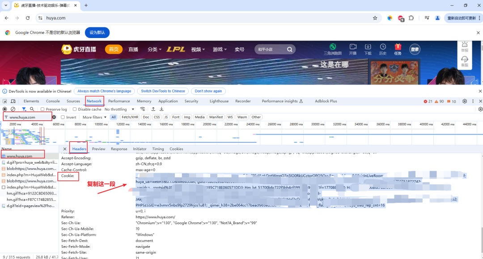Enable the Disable cache checkbox
This screenshot has height=259, width=483.
tap(75, 109)
